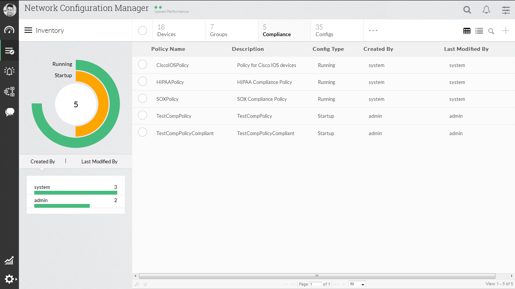Expand the hamburger menu next to Inventory

(28, 30)
